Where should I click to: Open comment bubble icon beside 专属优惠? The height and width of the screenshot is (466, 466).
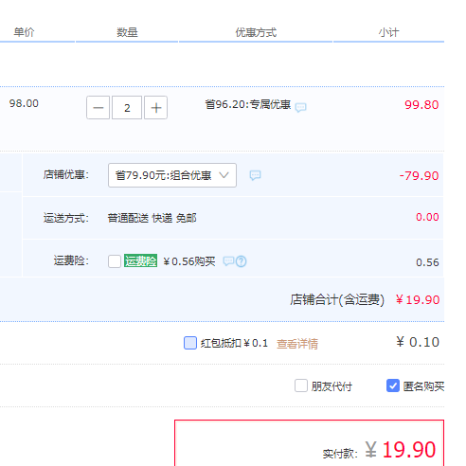[300, 107]
